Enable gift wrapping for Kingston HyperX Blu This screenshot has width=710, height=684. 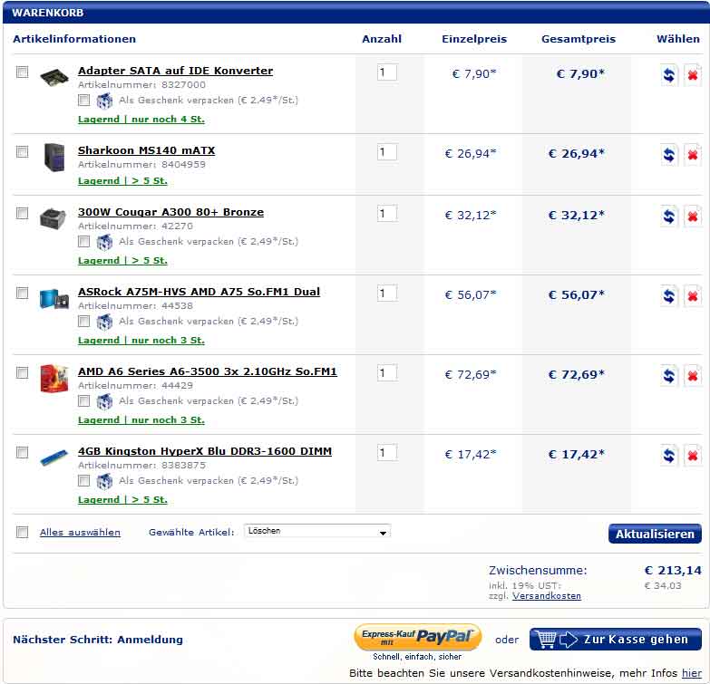83,480
